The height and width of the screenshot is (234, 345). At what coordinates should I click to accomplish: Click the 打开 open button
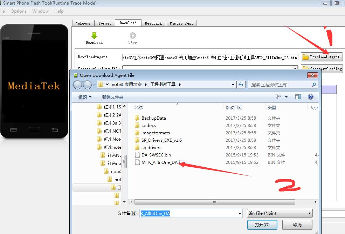pyautogui.click(x=262, y=225)
